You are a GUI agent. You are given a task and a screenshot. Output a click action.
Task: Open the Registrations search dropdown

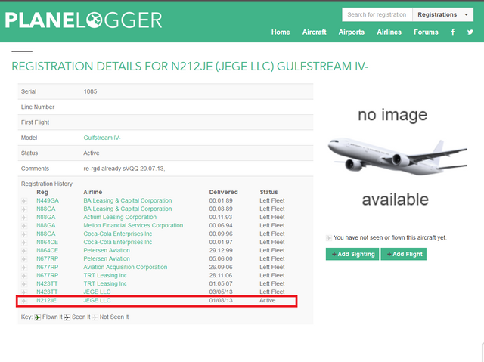442,14
